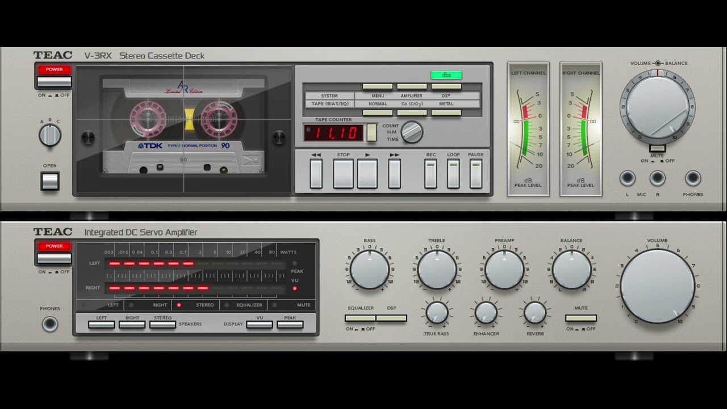
Task: Click the TREBLE knob
Action: click(x=437, y=269)
